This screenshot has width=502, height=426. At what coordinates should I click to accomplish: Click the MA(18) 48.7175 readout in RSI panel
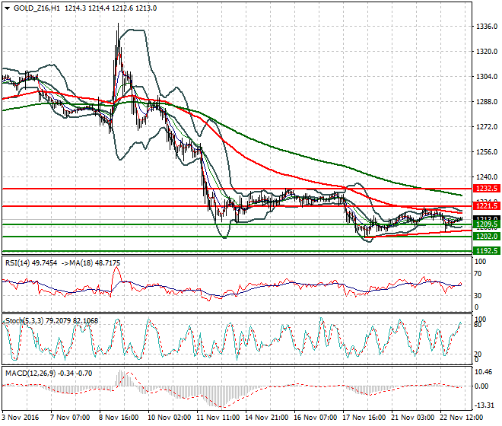coord(95,263)
